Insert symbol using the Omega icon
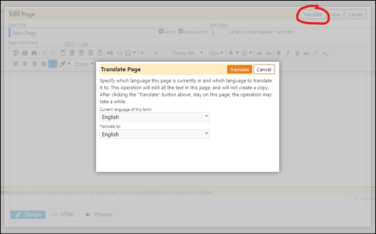 pos(128,53)
